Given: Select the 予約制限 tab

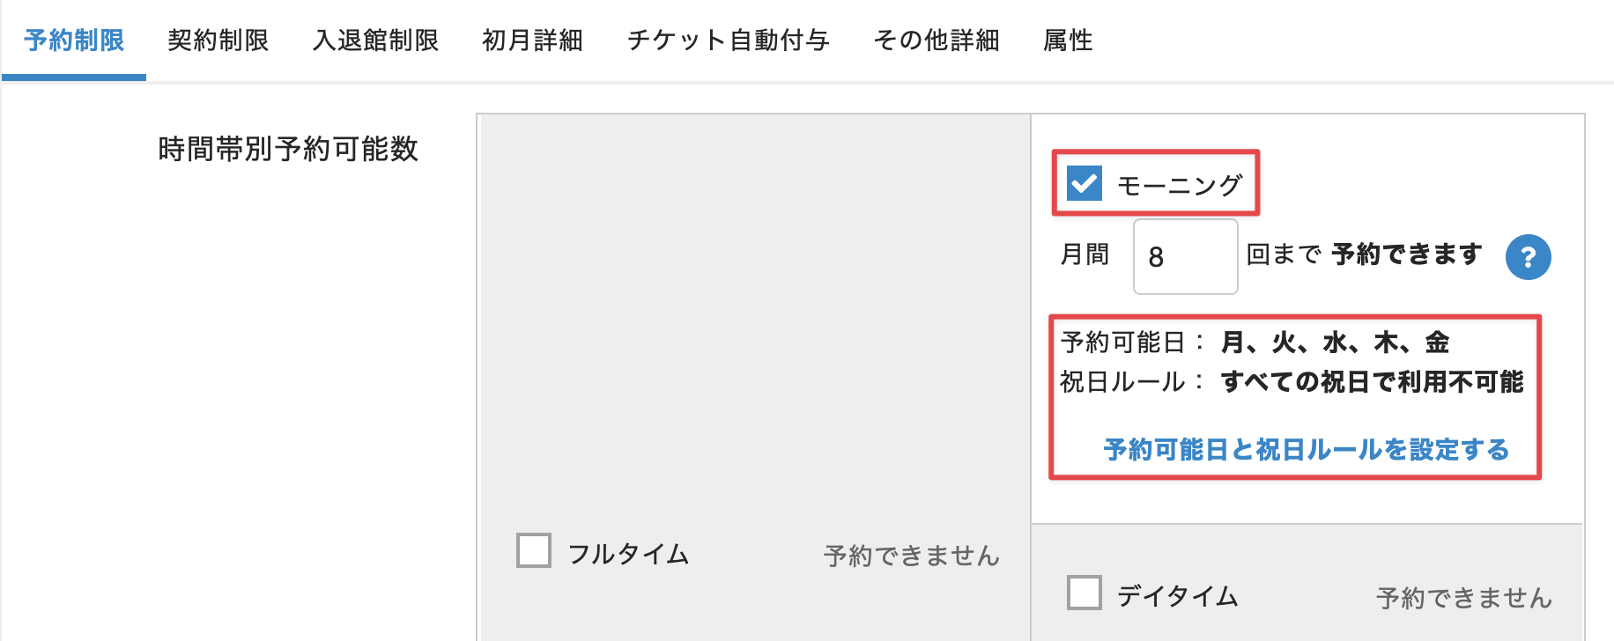Looking at the screenshot, I should [x=74, y=41].
